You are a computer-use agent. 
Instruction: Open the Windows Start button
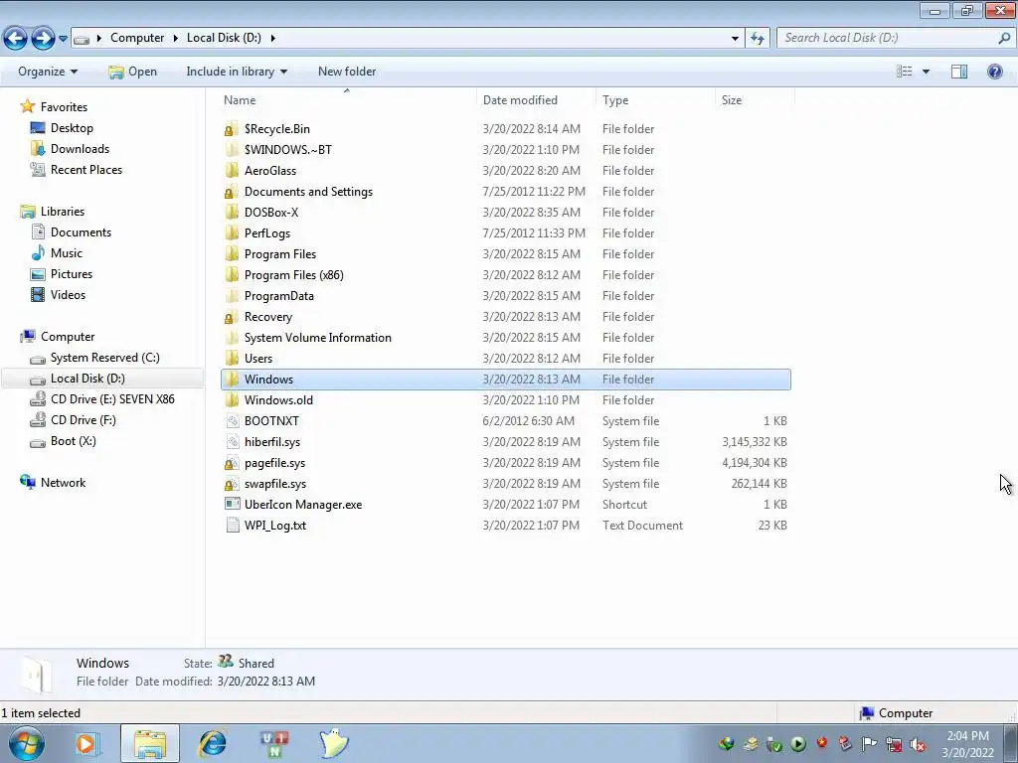(x=26, y=743)
